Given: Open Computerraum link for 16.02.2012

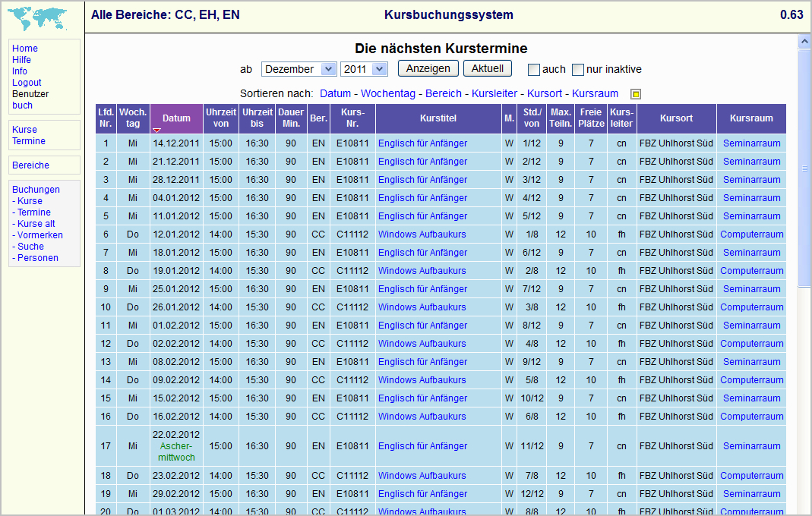Looking at the screenshot, I should (x=751, y=417).
